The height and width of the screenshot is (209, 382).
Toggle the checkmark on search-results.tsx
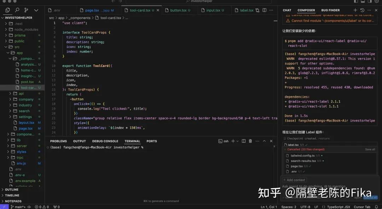323,161
